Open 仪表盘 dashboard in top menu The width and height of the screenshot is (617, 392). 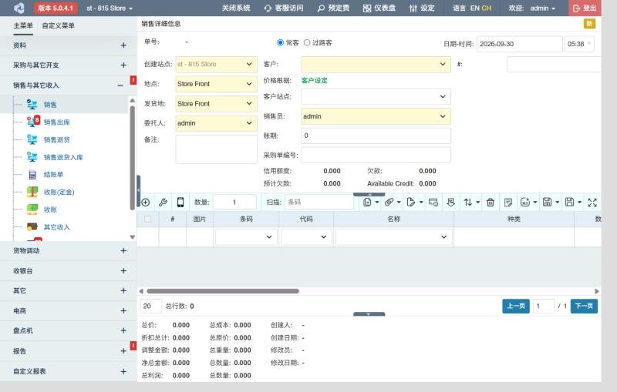tap(379, 8)
